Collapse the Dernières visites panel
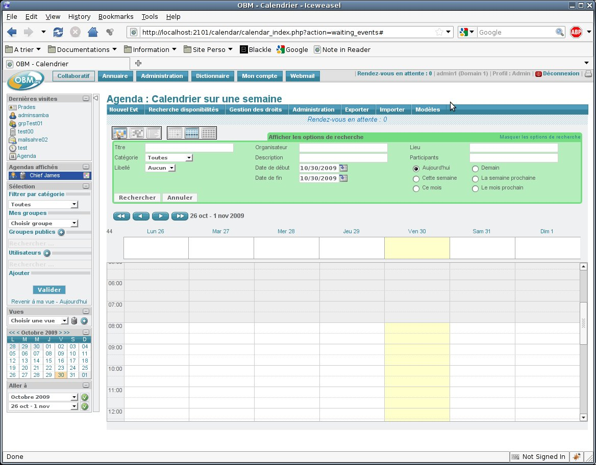 (86, 99)
